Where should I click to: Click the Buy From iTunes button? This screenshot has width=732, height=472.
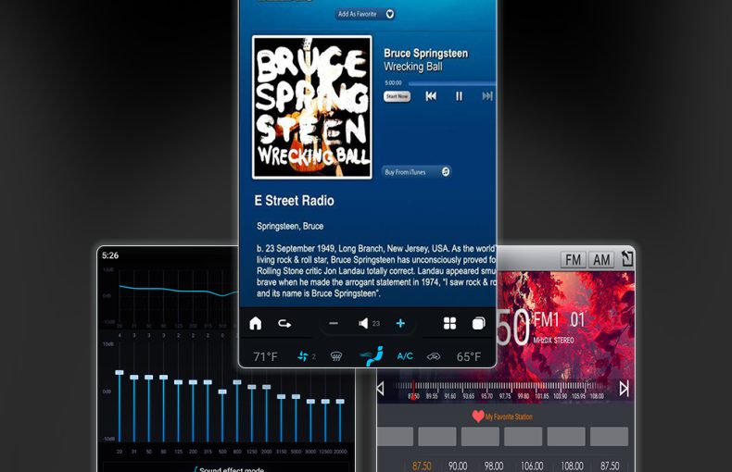tap(416, 171)
